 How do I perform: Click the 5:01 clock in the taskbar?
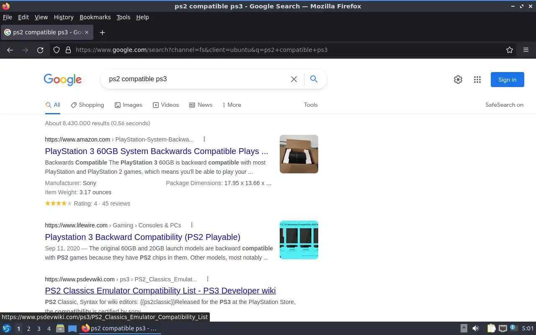(x=528, y=329)
